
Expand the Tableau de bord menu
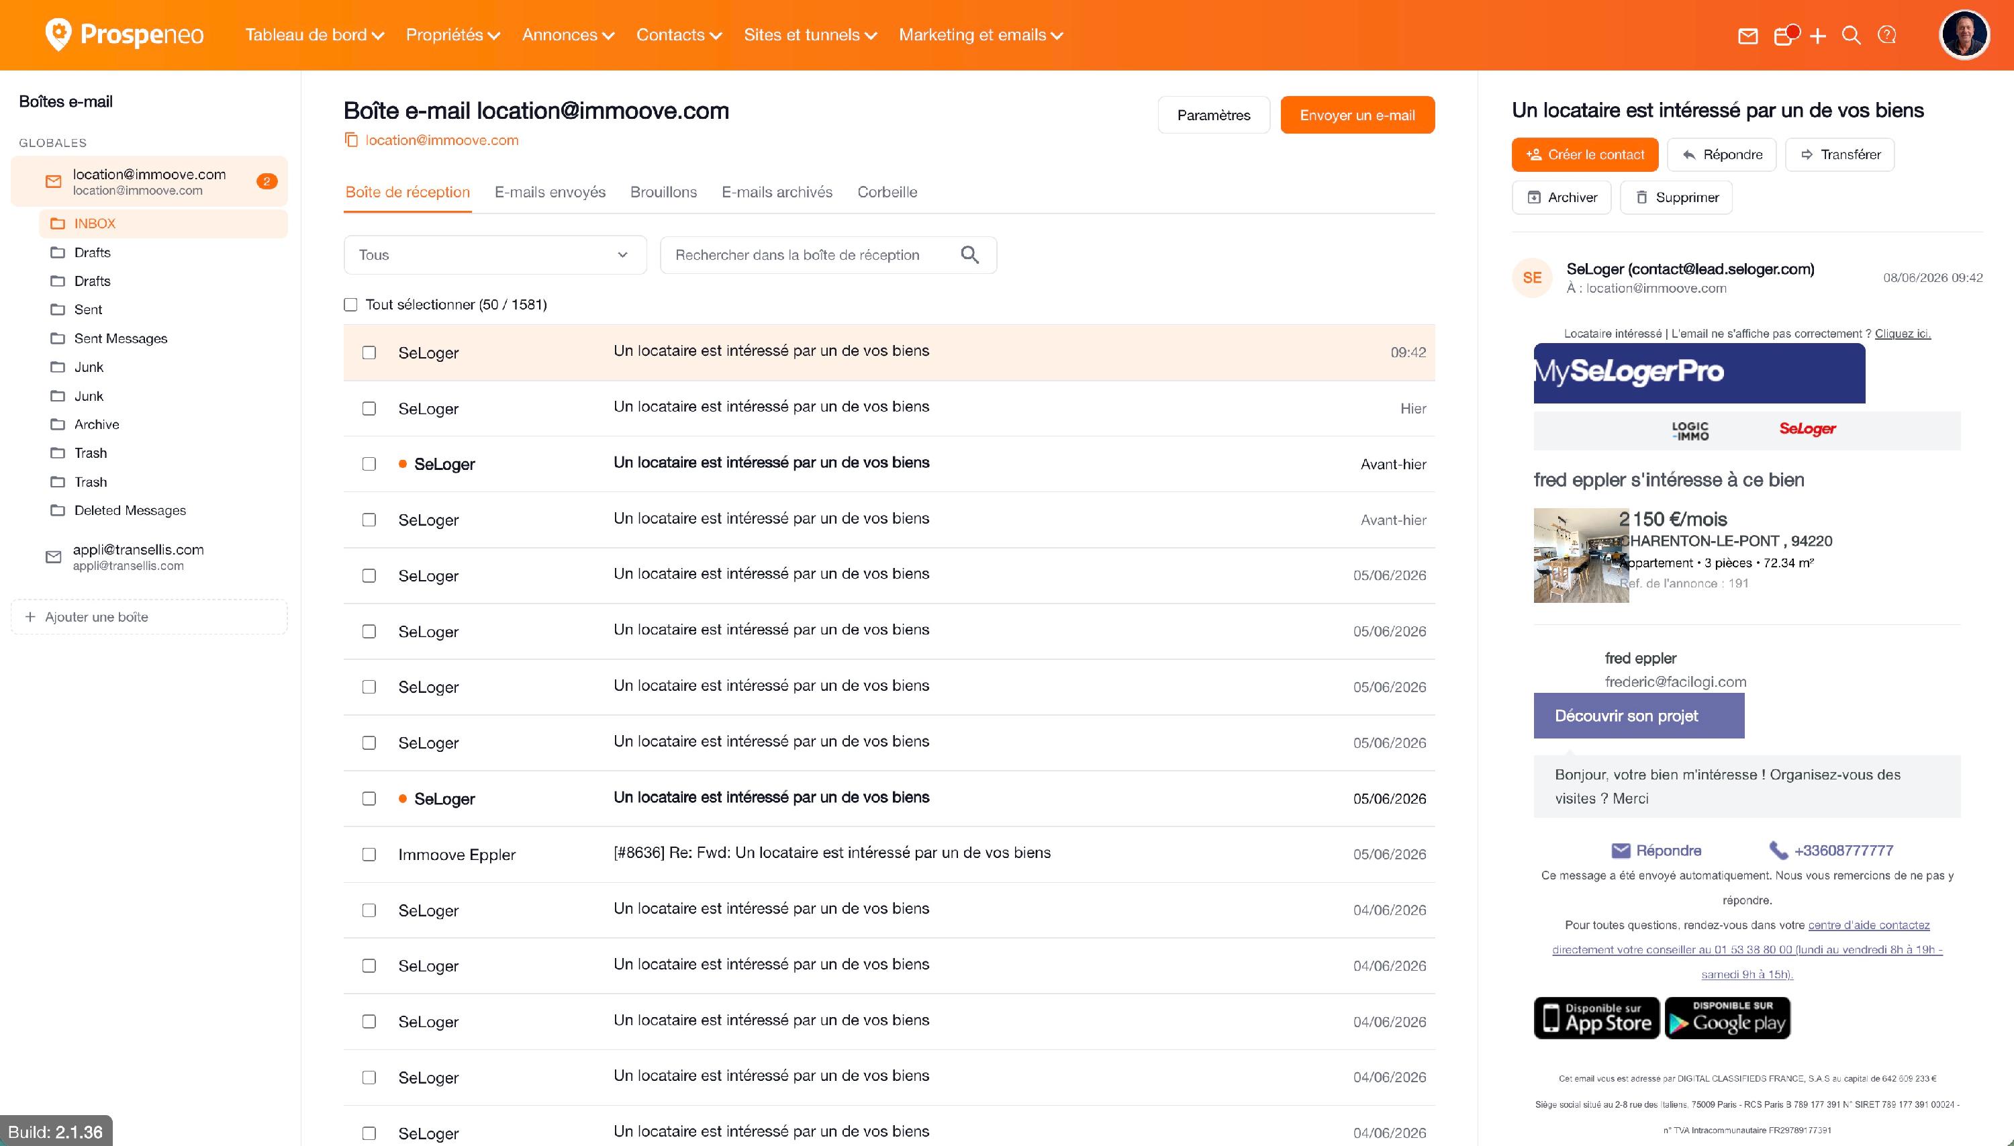point(315,35)
